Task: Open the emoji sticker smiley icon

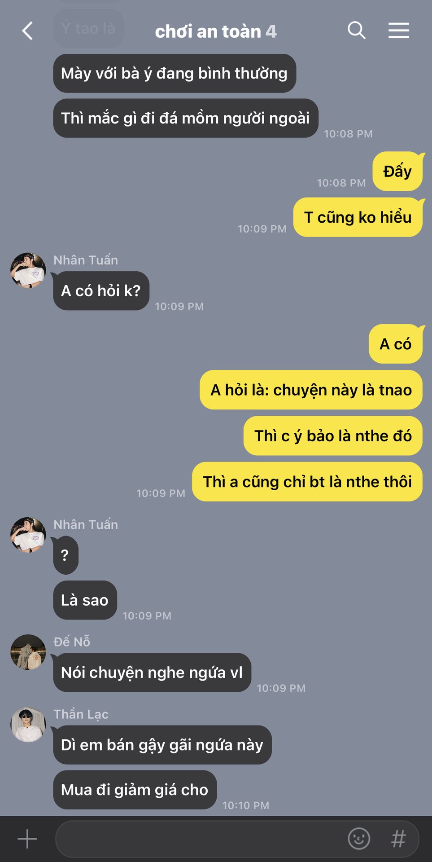Action: pyautogui.click(x=359, y=838)
